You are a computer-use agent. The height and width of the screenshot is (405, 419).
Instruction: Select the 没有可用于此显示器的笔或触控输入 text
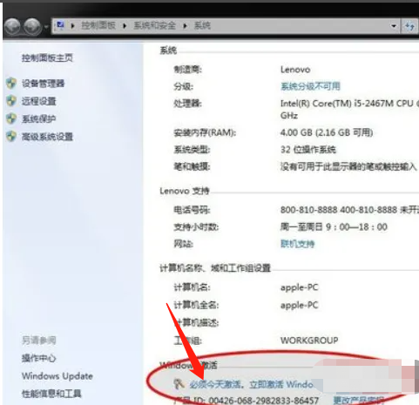tap(348, 166)
